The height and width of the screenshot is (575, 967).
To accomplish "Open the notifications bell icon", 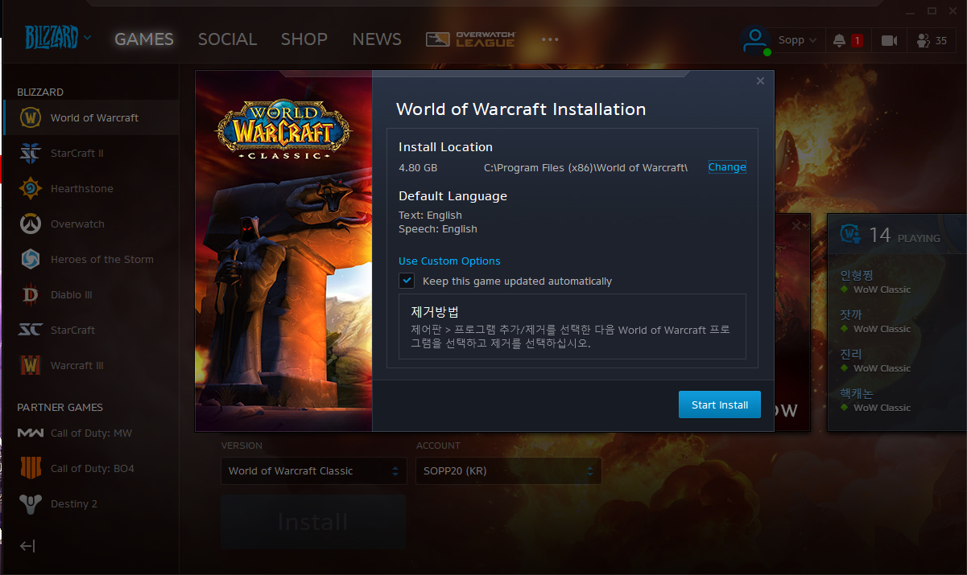I will pyautogui.click(x=840, y=40).
